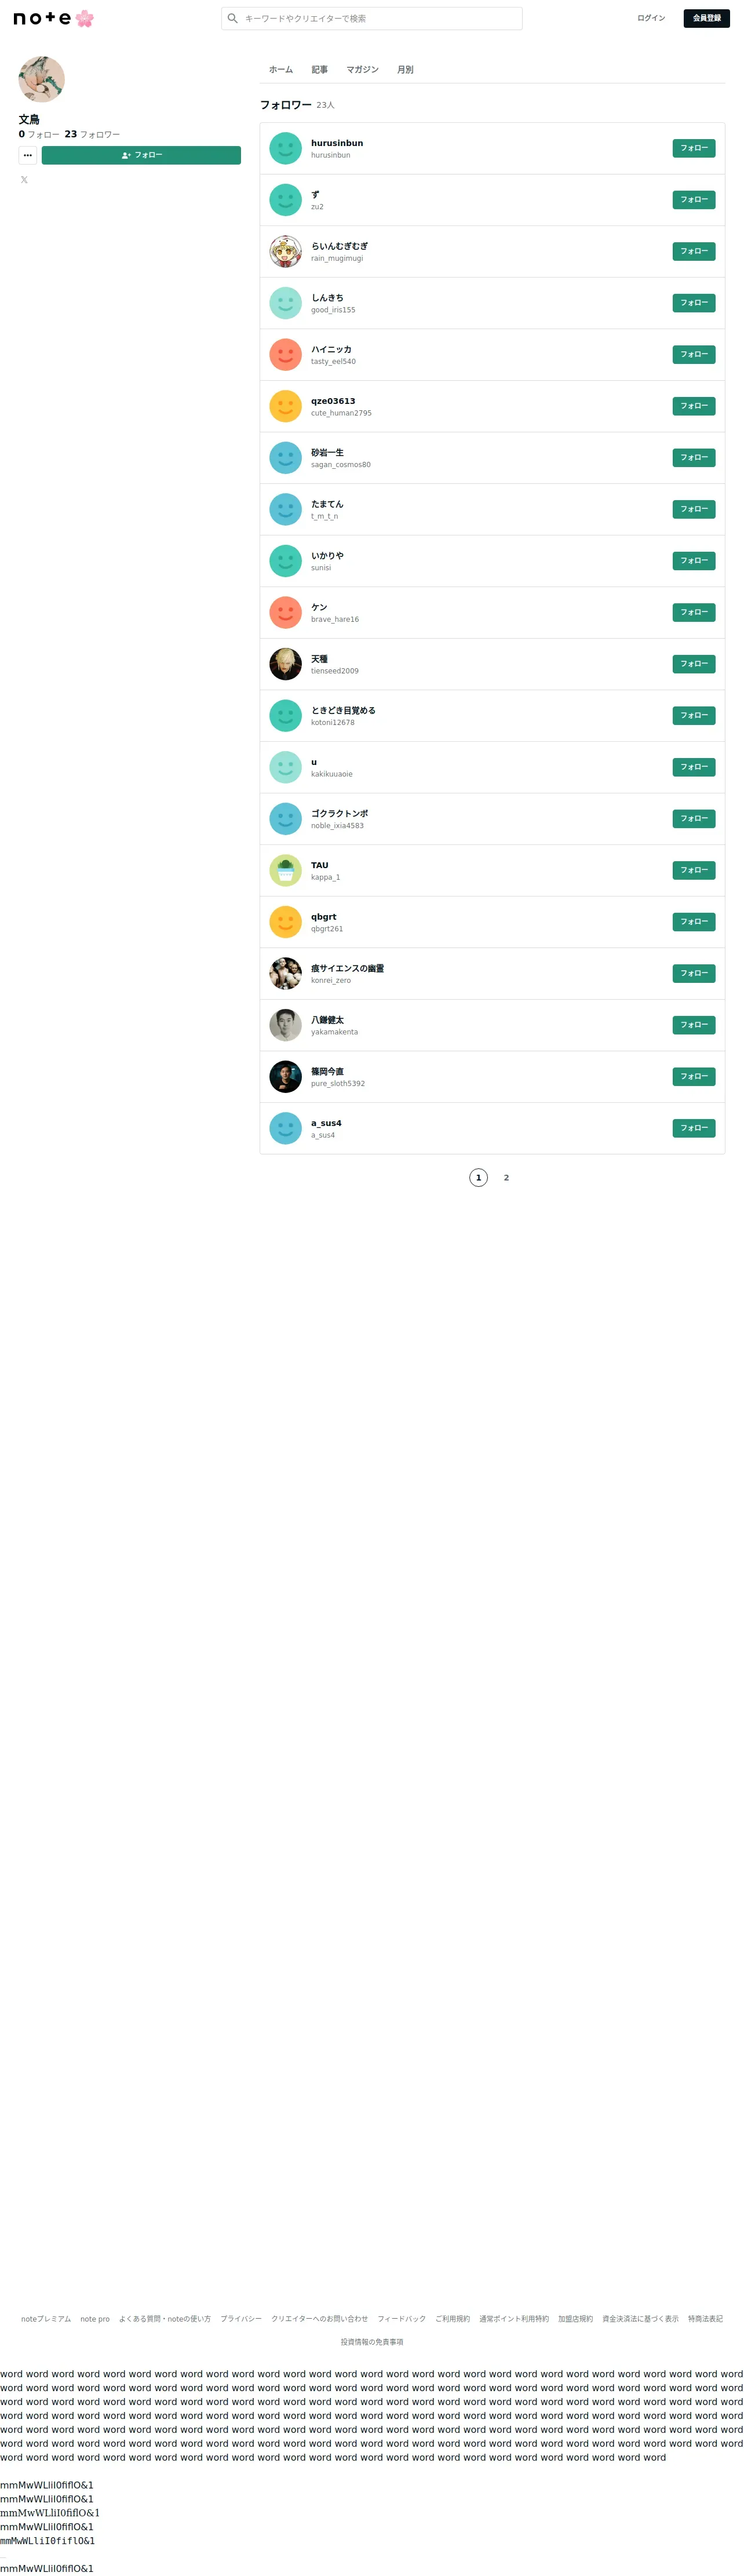Click the 文鳥 profile picture

pos(42,79)
